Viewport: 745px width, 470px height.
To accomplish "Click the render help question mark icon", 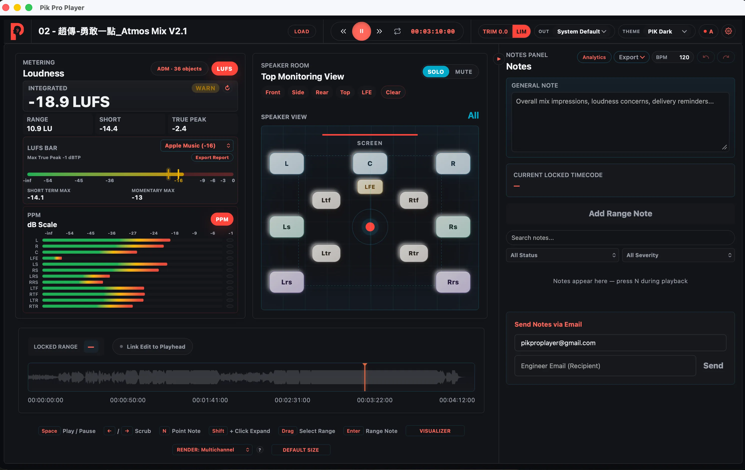I will point(260,449).
